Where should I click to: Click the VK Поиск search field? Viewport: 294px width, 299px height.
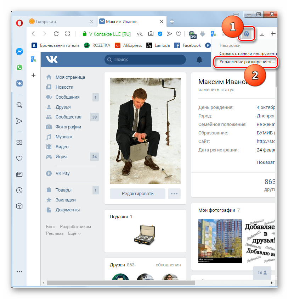tap(145, 60)
